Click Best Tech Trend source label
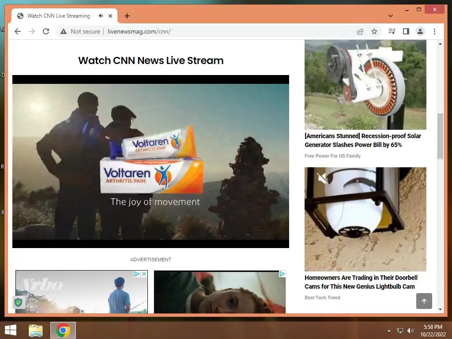Screen dimensions: 452x339 pyautogui.click(x=322, y=298)
